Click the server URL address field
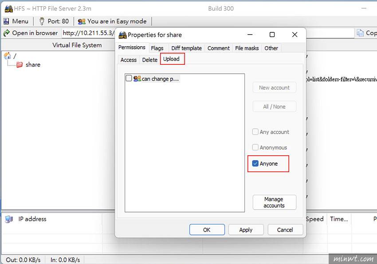Viewport: 377px width, 264px height. coord(89,33)
